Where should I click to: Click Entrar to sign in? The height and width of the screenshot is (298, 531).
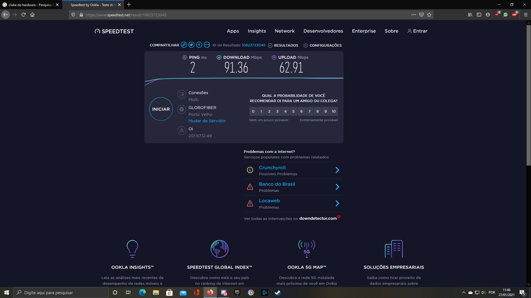pos(417,31)
